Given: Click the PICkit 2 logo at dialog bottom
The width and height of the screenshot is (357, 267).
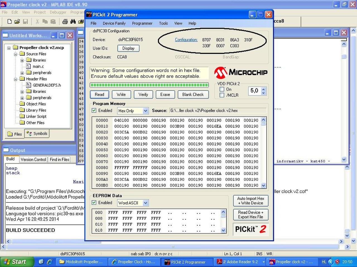Looking at the screenshot, I should pyautogui.click(x=251, y=229).
